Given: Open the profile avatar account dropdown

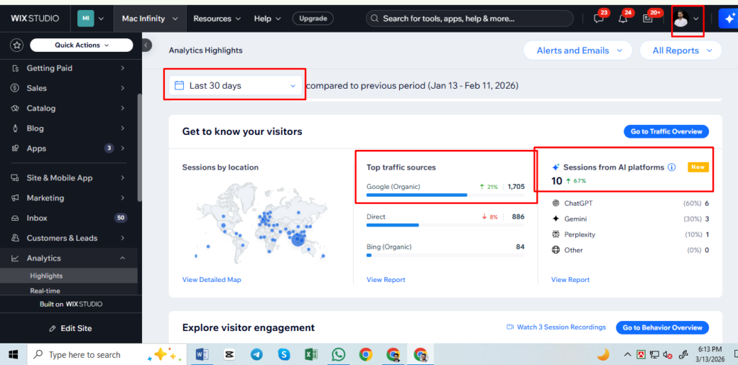Looking at the screenshot, I should tap(685, 19).
